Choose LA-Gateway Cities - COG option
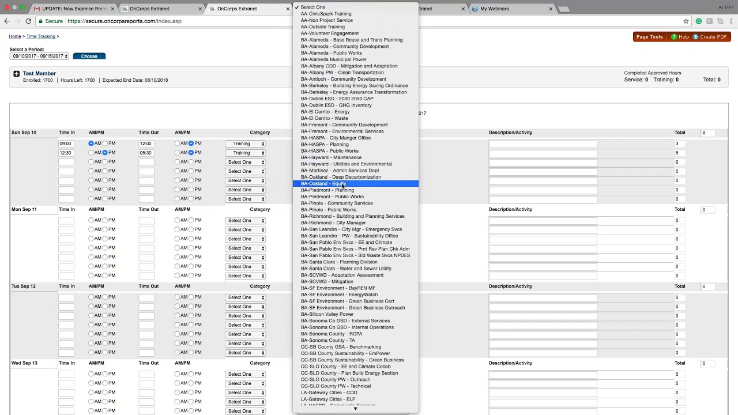738x415 pixels. click(x=356, y=393)
